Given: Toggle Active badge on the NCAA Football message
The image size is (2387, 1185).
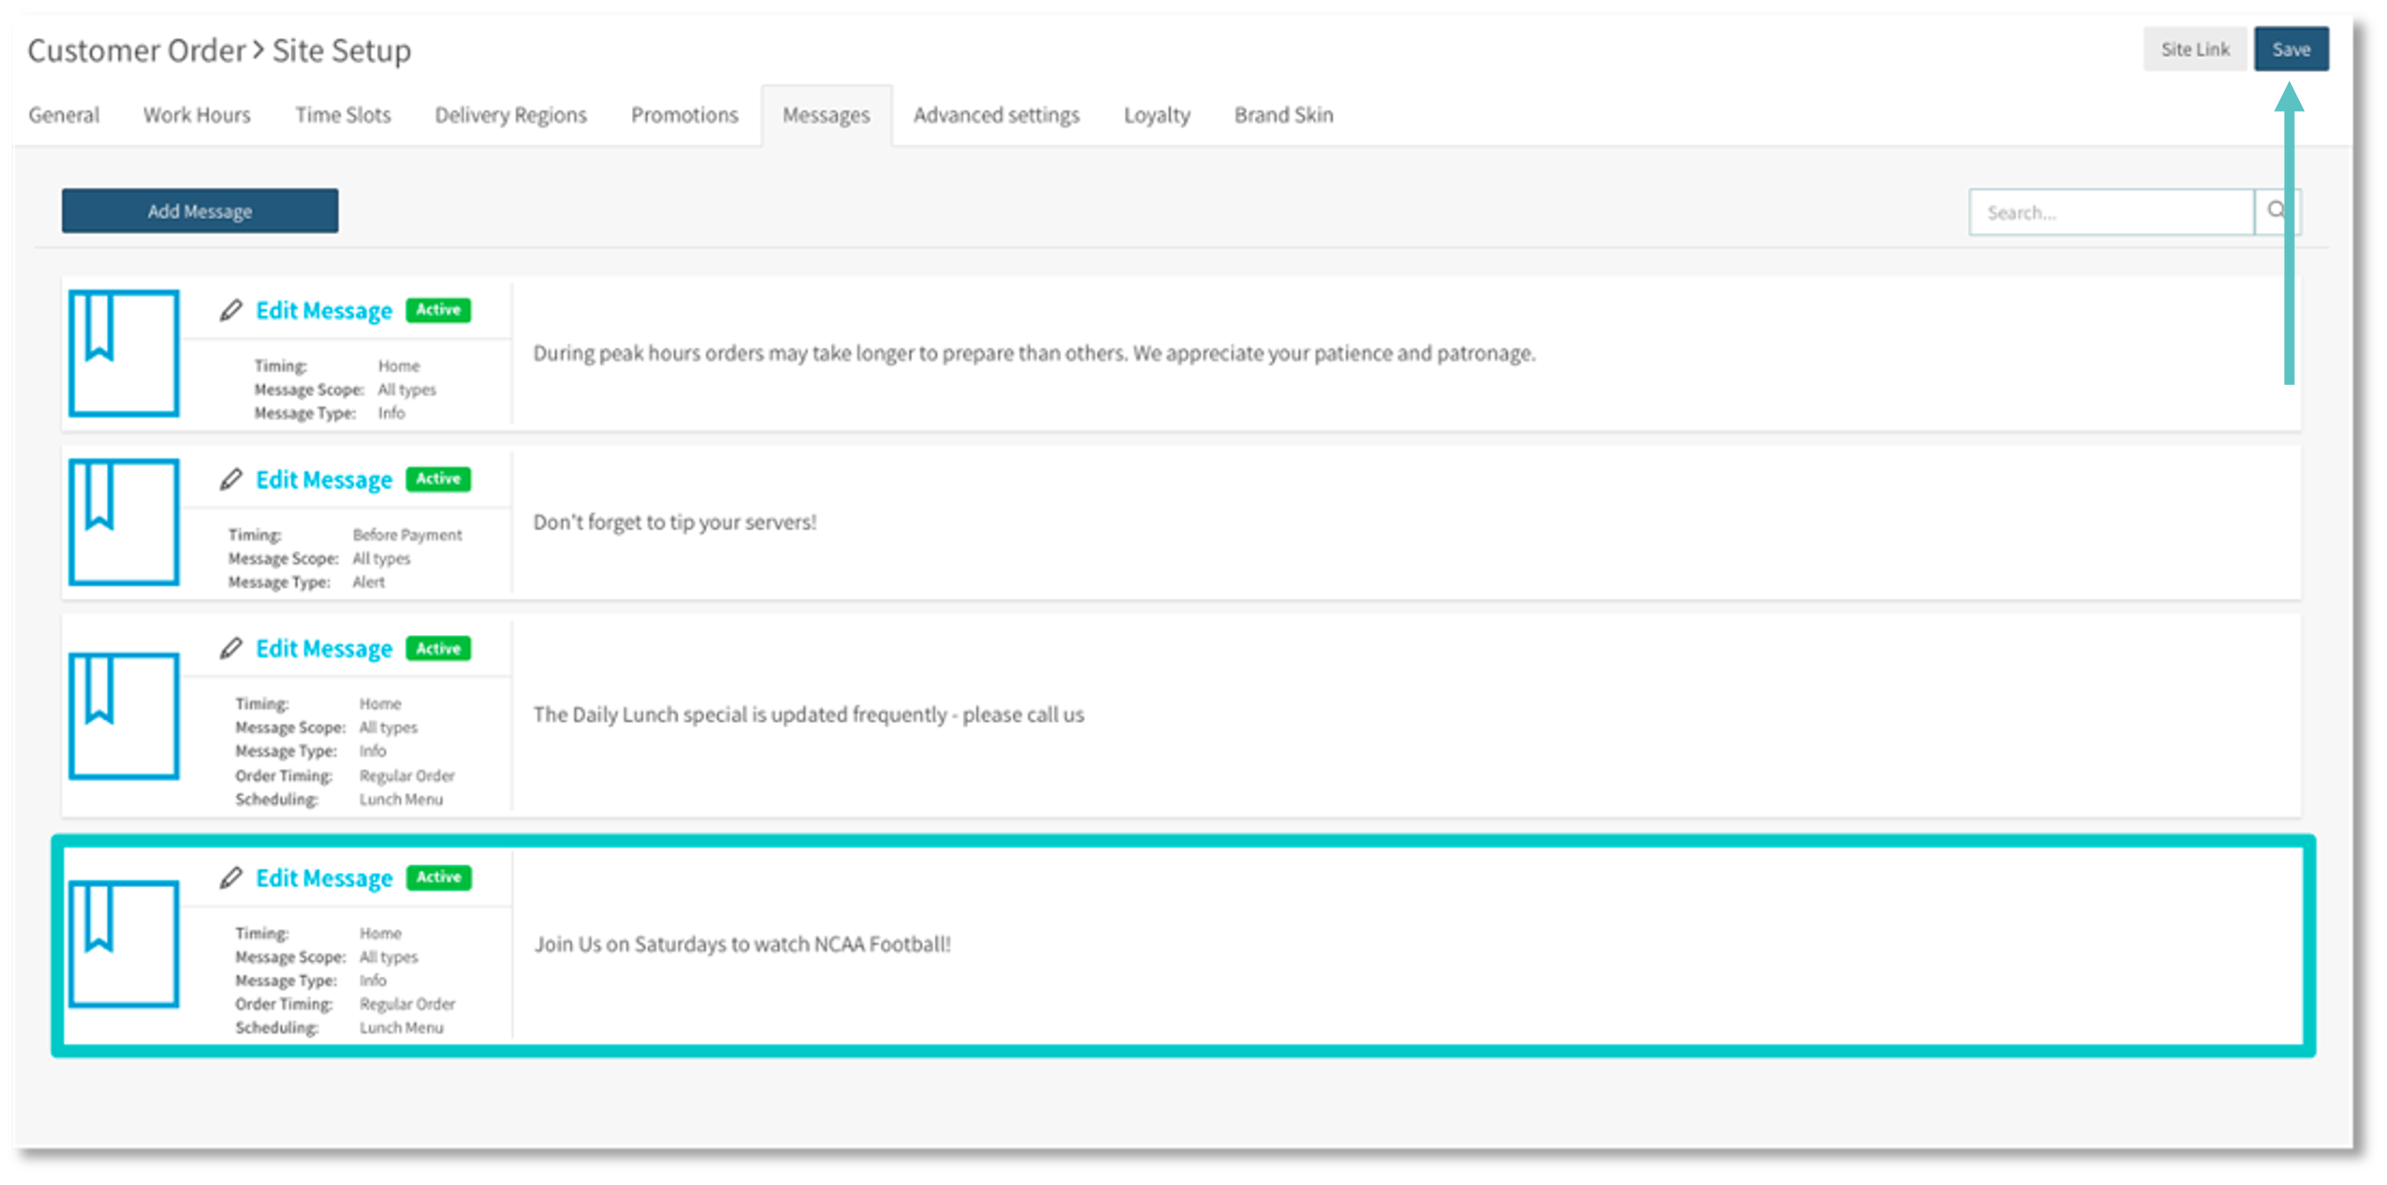Looking at the screenshot, I should point(438,877).
